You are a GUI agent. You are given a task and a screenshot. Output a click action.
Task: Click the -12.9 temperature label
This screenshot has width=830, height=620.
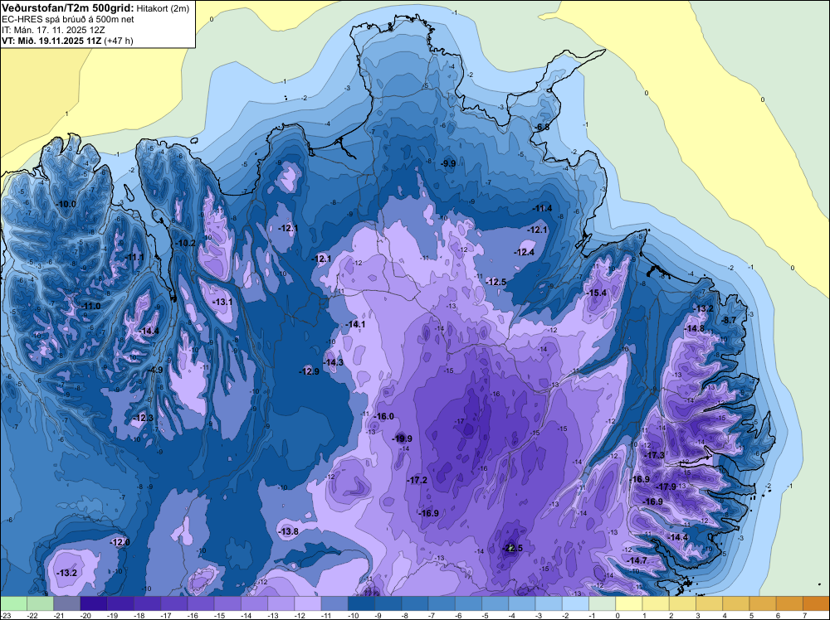(309, 371)
